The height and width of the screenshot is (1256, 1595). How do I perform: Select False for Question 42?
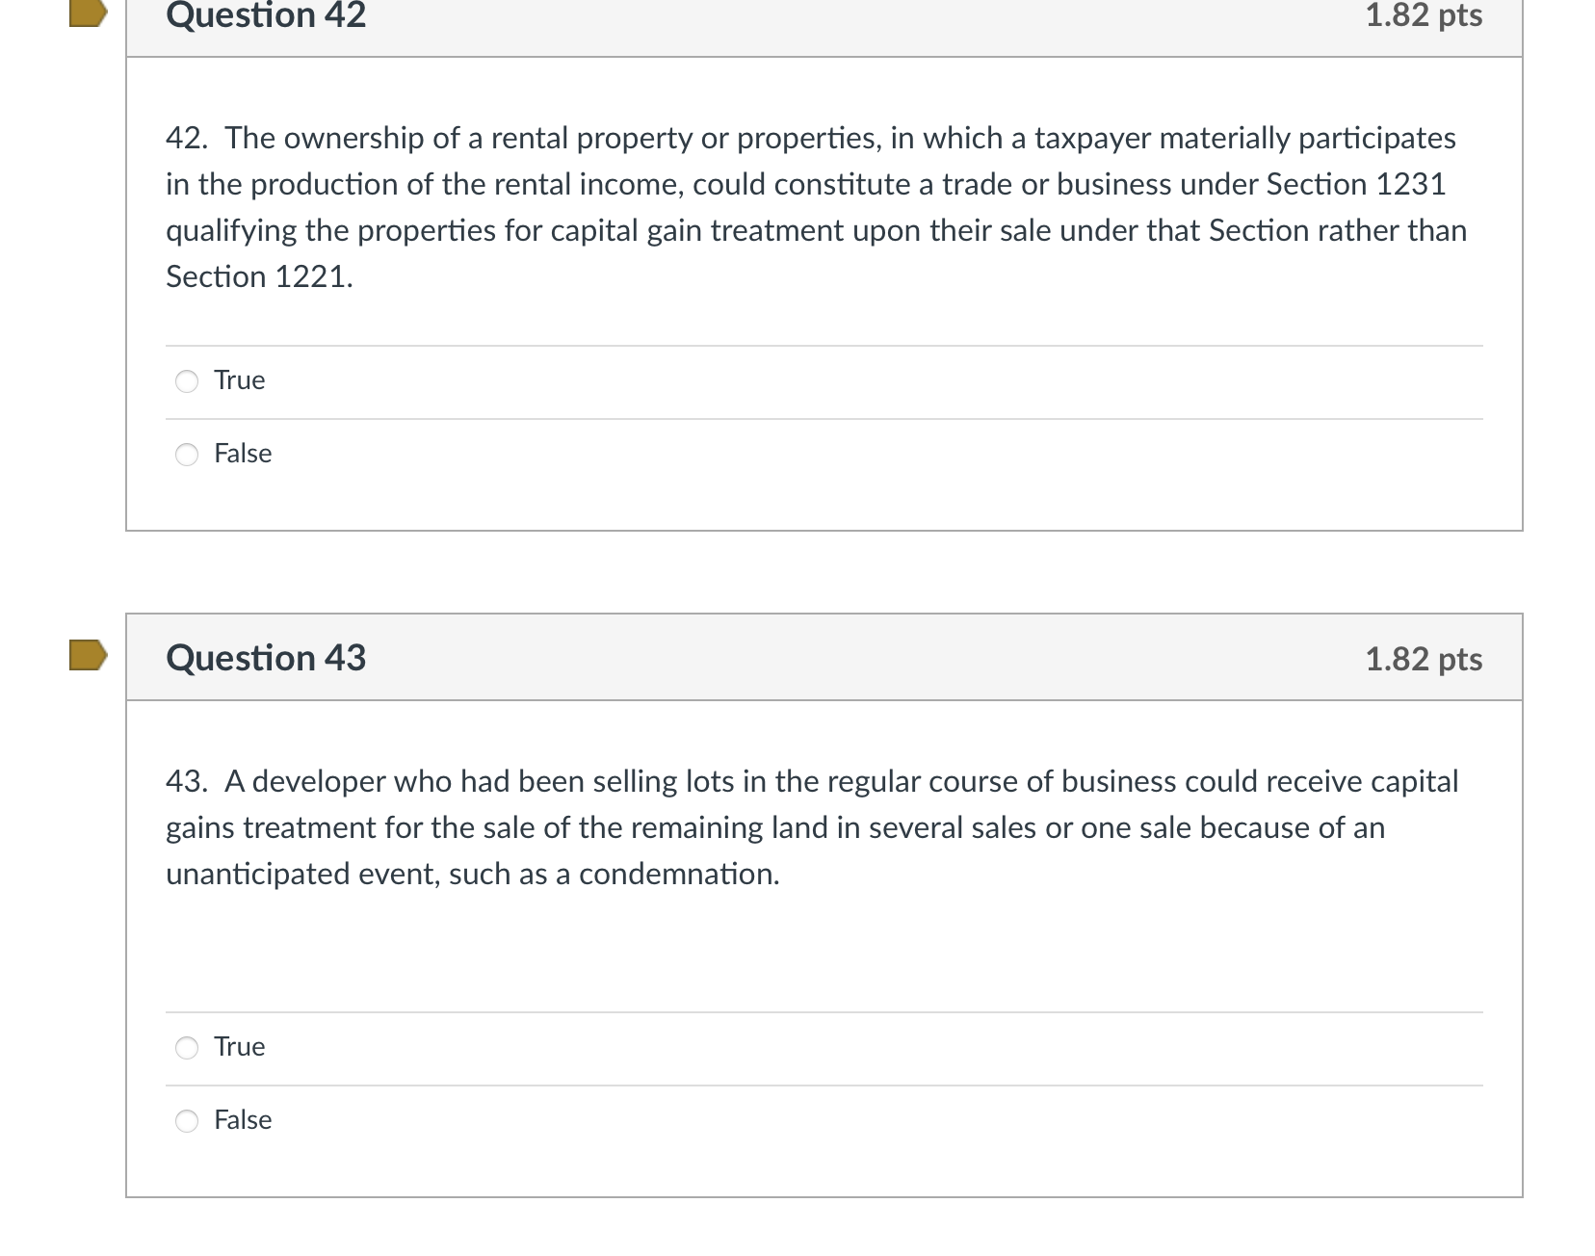pos(187,455)
